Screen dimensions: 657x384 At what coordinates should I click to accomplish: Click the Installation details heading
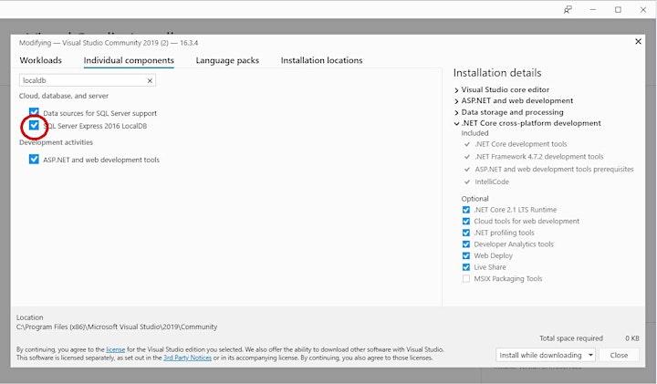point(497,73)
